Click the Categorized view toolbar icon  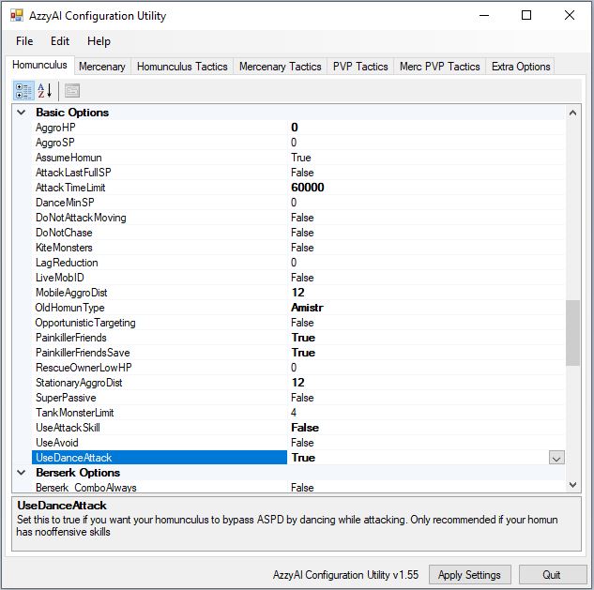click(x=23, y=91)
